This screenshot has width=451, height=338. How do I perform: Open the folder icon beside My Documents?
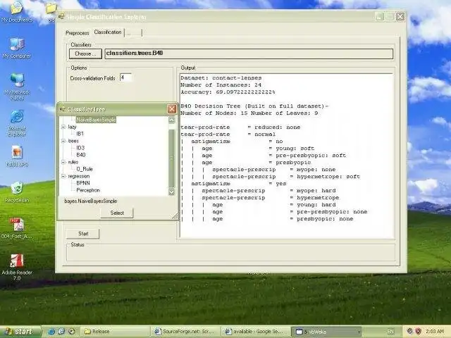(51, 11)
